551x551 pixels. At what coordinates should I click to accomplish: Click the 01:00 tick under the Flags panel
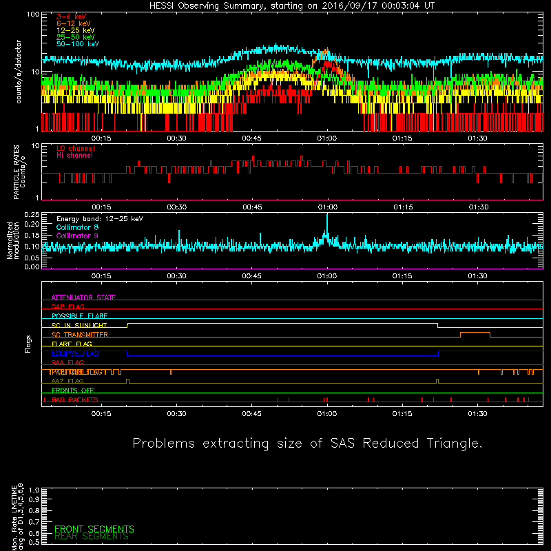pos(327,414)
